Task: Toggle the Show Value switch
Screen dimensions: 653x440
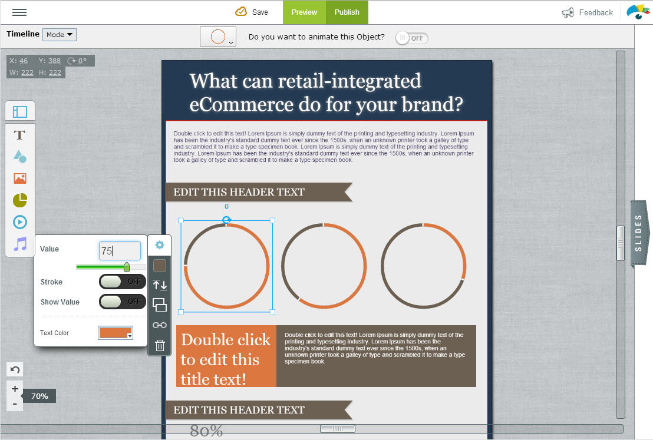Action: 122,302
